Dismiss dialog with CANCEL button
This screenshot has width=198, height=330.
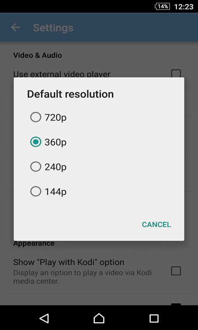pos(156,224)
